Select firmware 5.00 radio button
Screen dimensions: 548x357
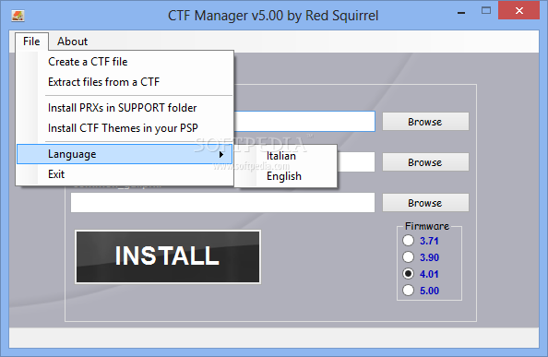408,291
